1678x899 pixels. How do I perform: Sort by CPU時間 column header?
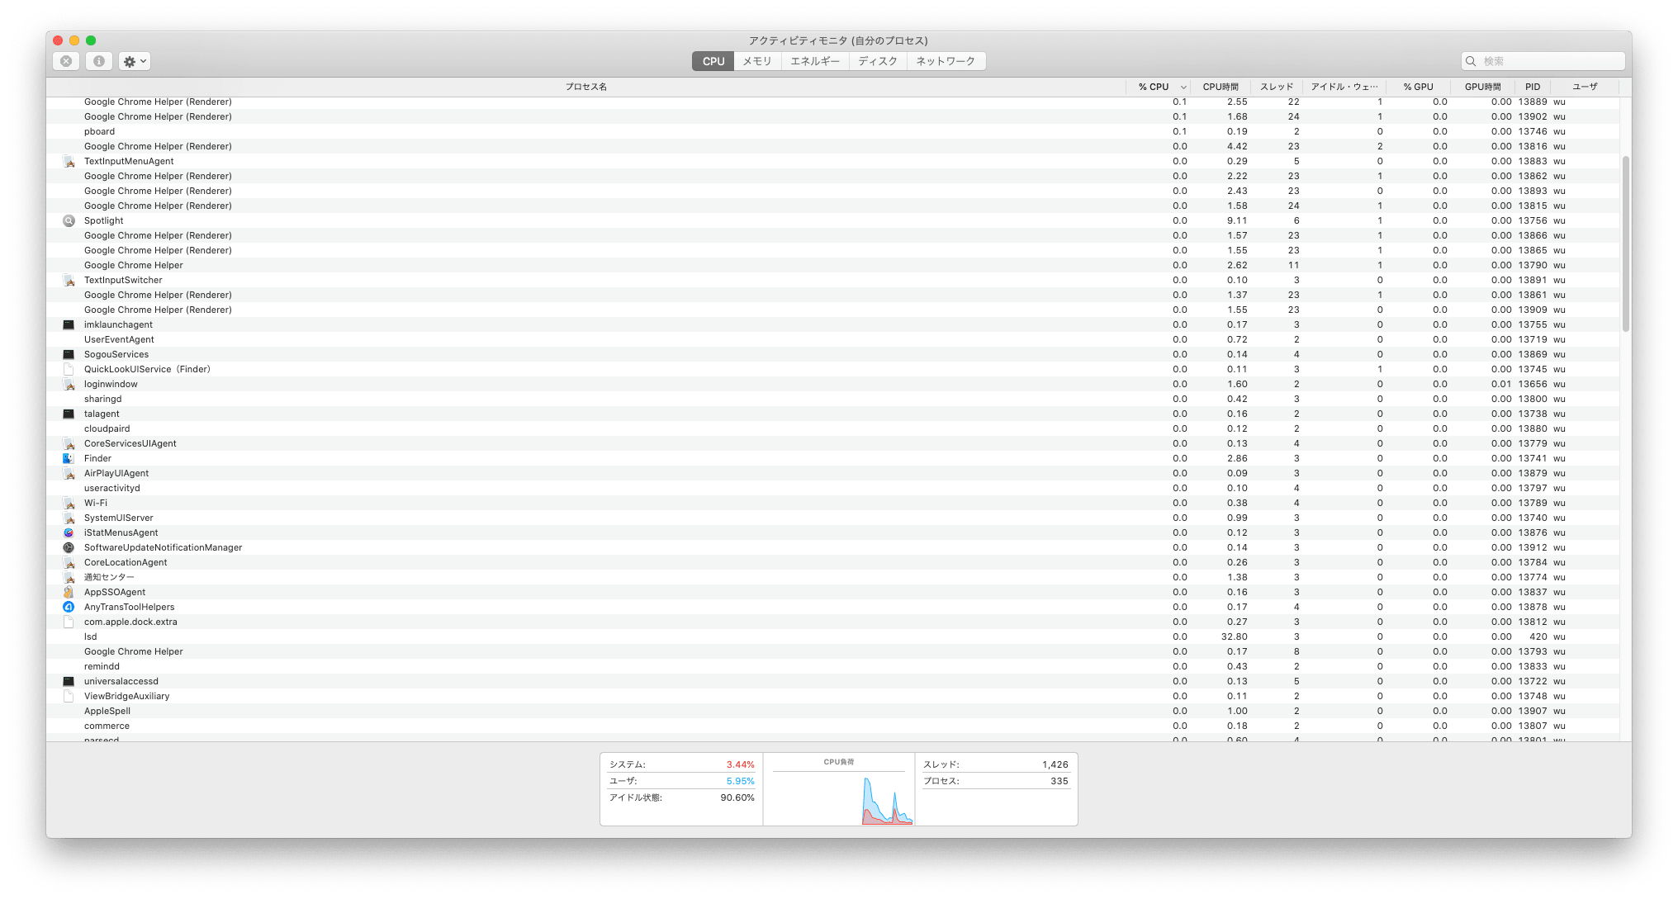point(1221,87)
